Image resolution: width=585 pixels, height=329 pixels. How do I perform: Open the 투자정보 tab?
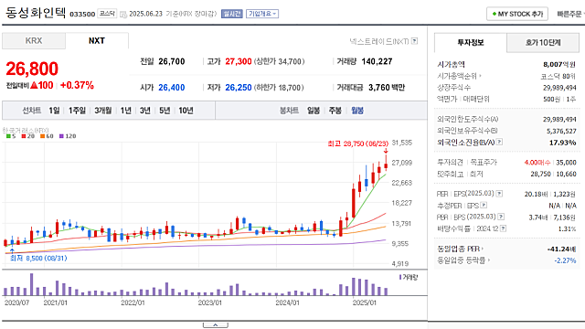471,43
